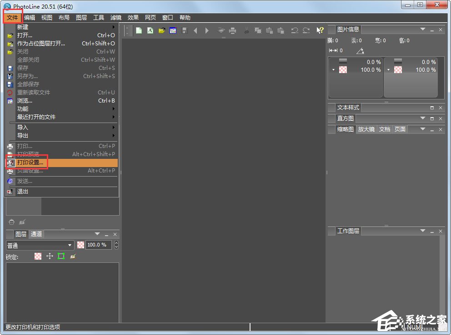451x335 pixels.
Task: Open the 普通 blend mode dropdown
Action: (40, 245)
